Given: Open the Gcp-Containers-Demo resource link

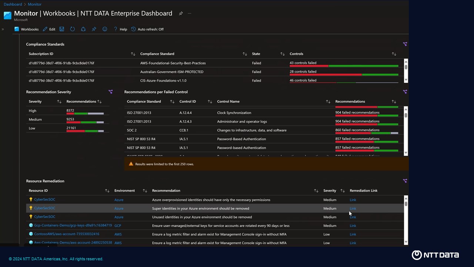Looking at the screenshot, I should 73,225.
